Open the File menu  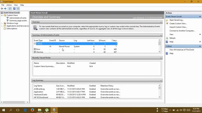coord(3,5)
